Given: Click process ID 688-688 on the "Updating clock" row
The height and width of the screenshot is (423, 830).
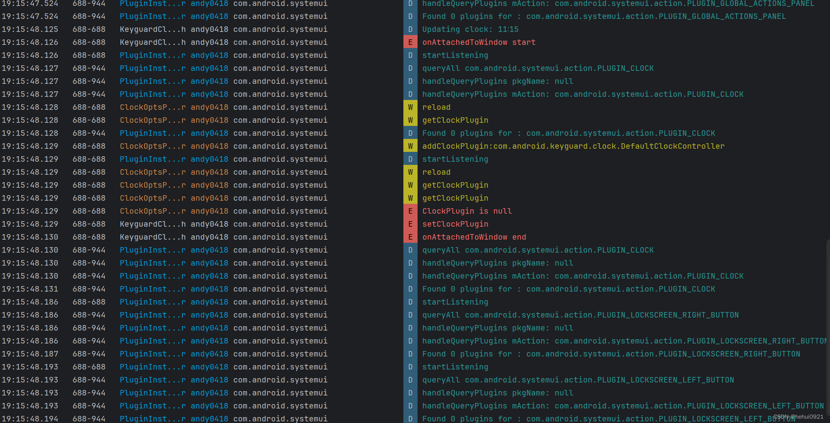Looking at the screenshot, I should pyautogui.click(x=89, y=30).
